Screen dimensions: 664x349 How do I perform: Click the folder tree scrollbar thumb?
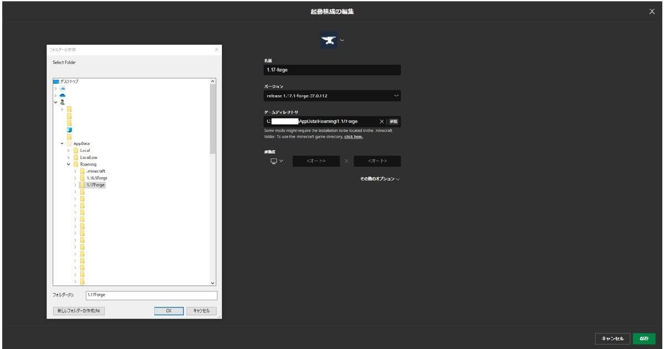[x=213, y=119]
